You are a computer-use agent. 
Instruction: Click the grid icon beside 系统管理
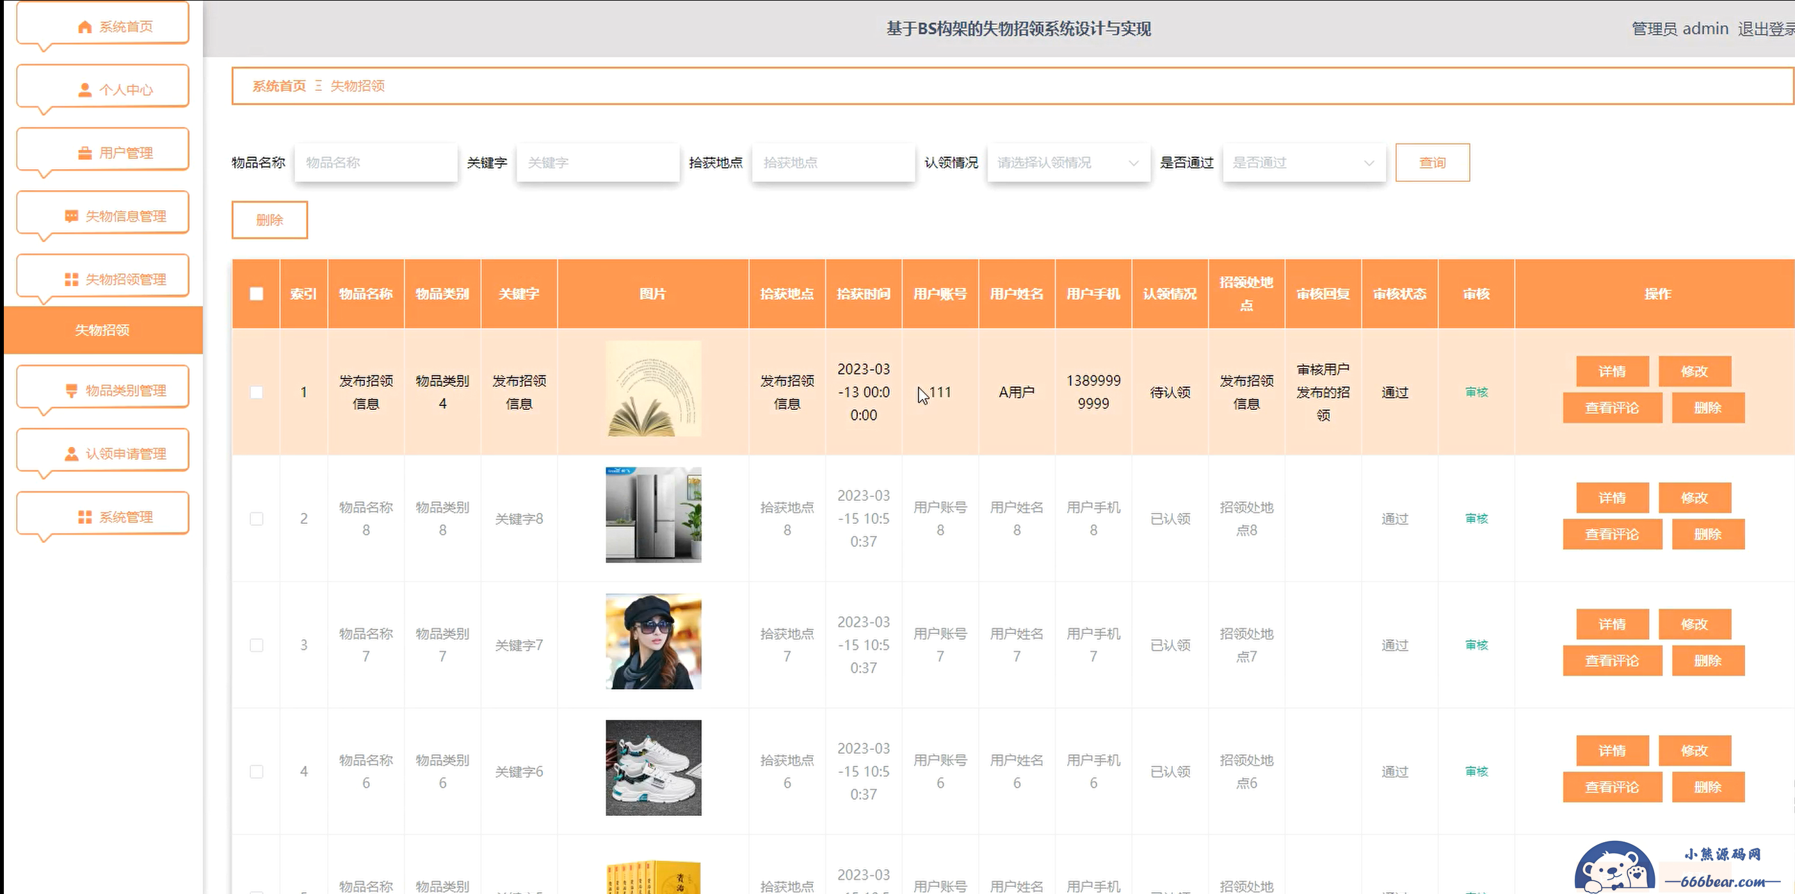pyautogui.click(x=85, y=517)
